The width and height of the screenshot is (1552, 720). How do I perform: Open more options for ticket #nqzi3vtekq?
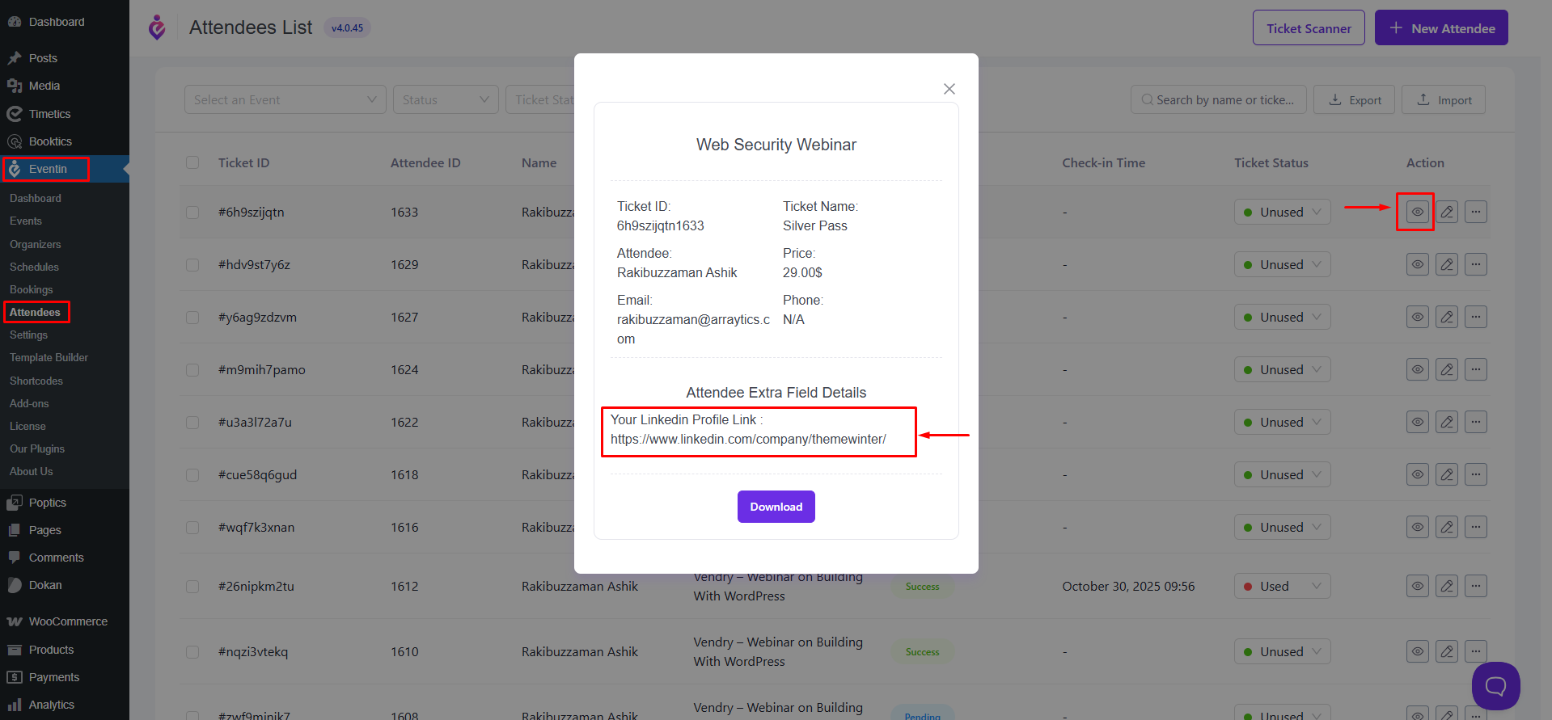[1476, 651]
